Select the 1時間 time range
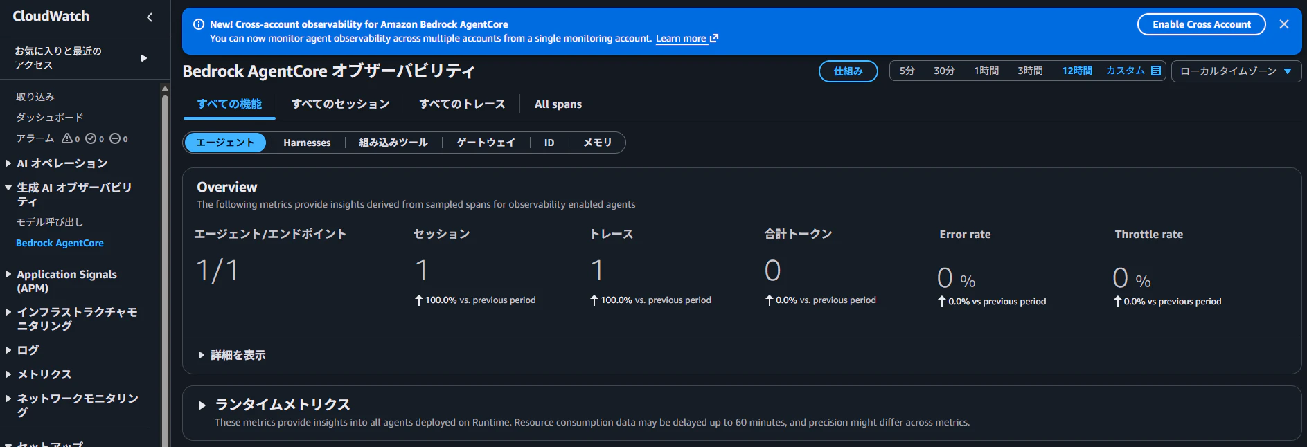This screenshot has height=447, width=1307. pos(986,71)
